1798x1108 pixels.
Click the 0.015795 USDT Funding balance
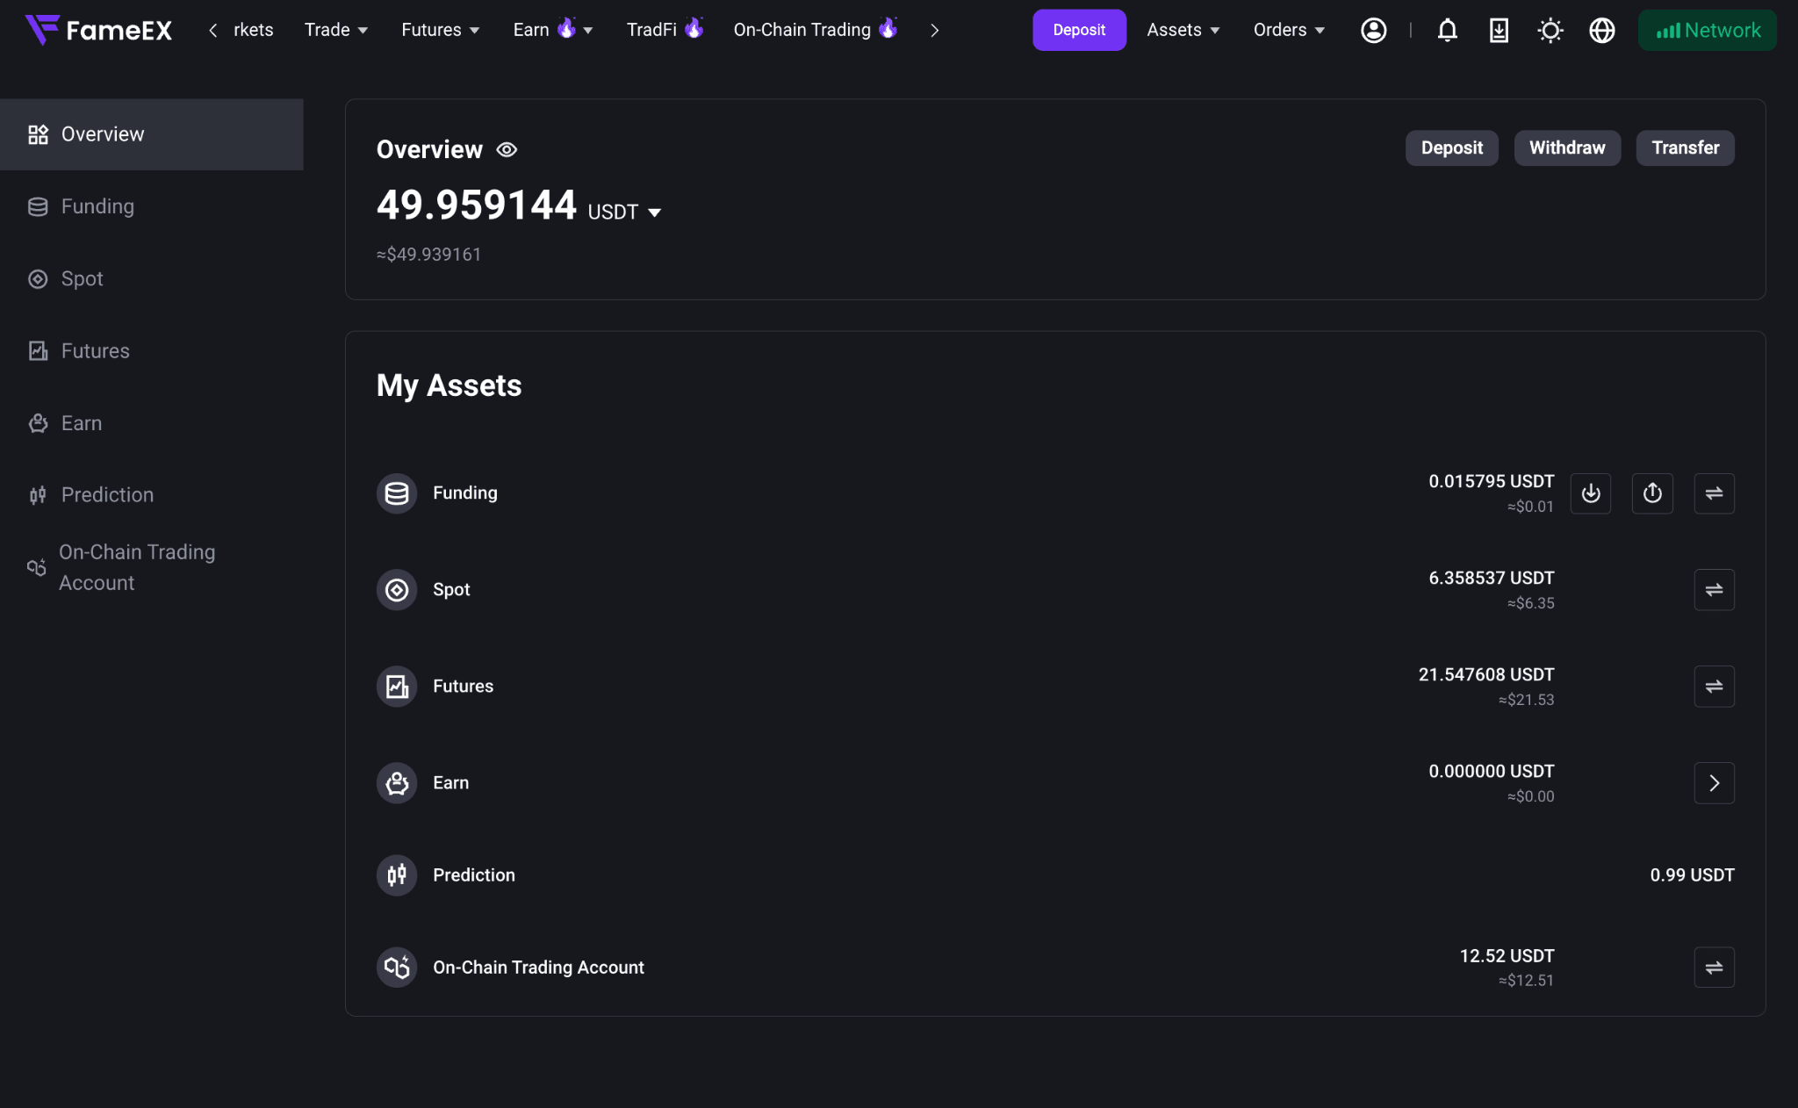(1491, 481)
